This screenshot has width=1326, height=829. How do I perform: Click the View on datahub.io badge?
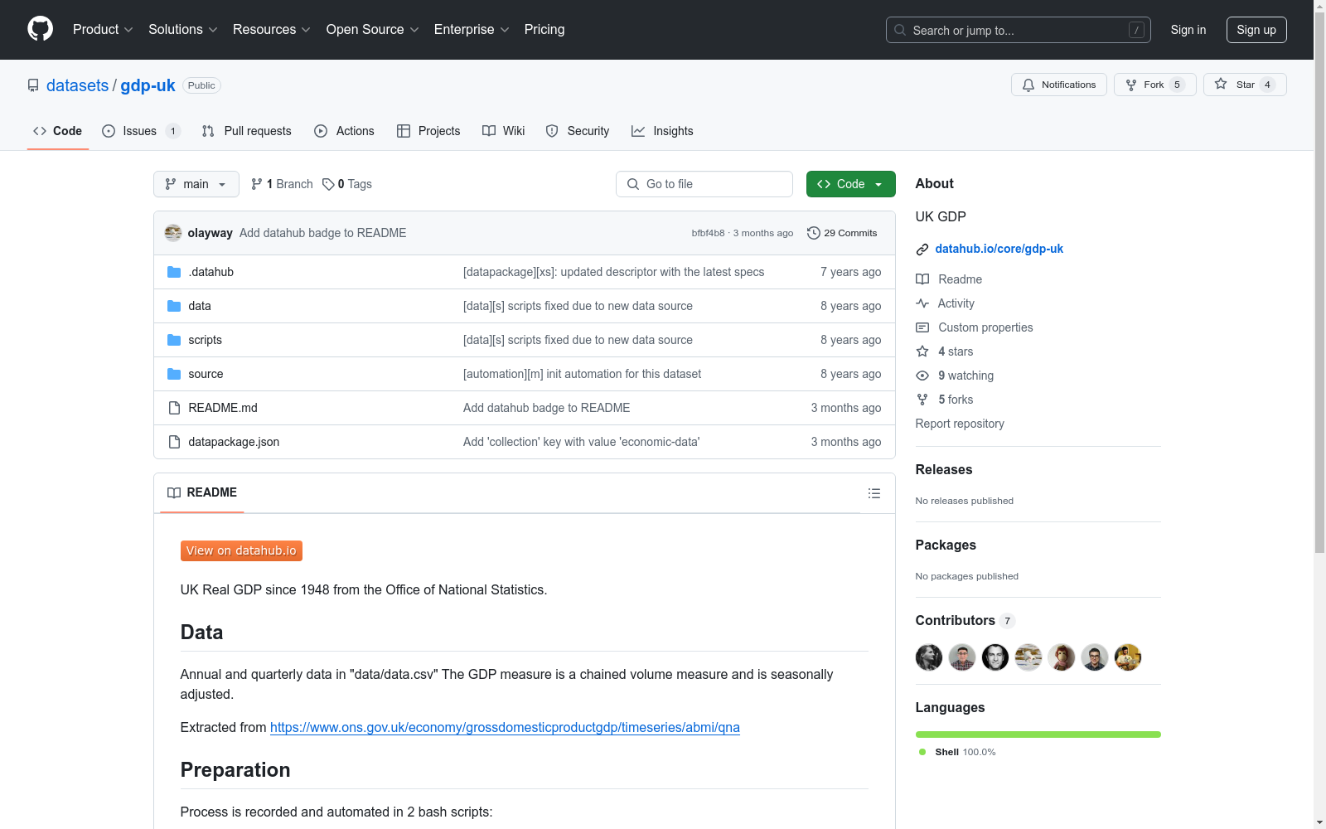coord(241,550)
